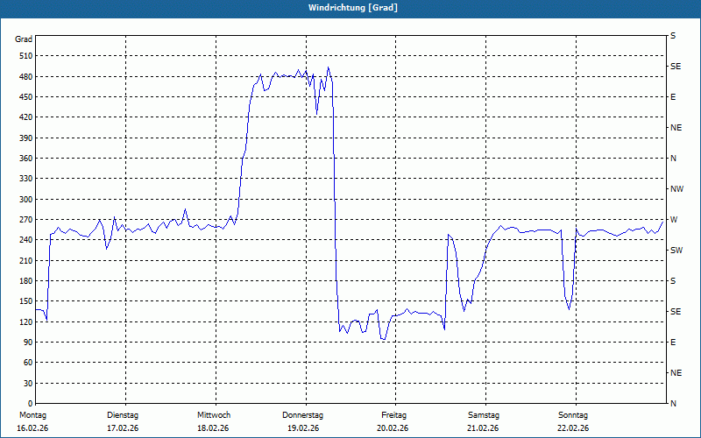Select the Samstag 21.02.26 date label
Screen dimensions: 701x438
484,421
